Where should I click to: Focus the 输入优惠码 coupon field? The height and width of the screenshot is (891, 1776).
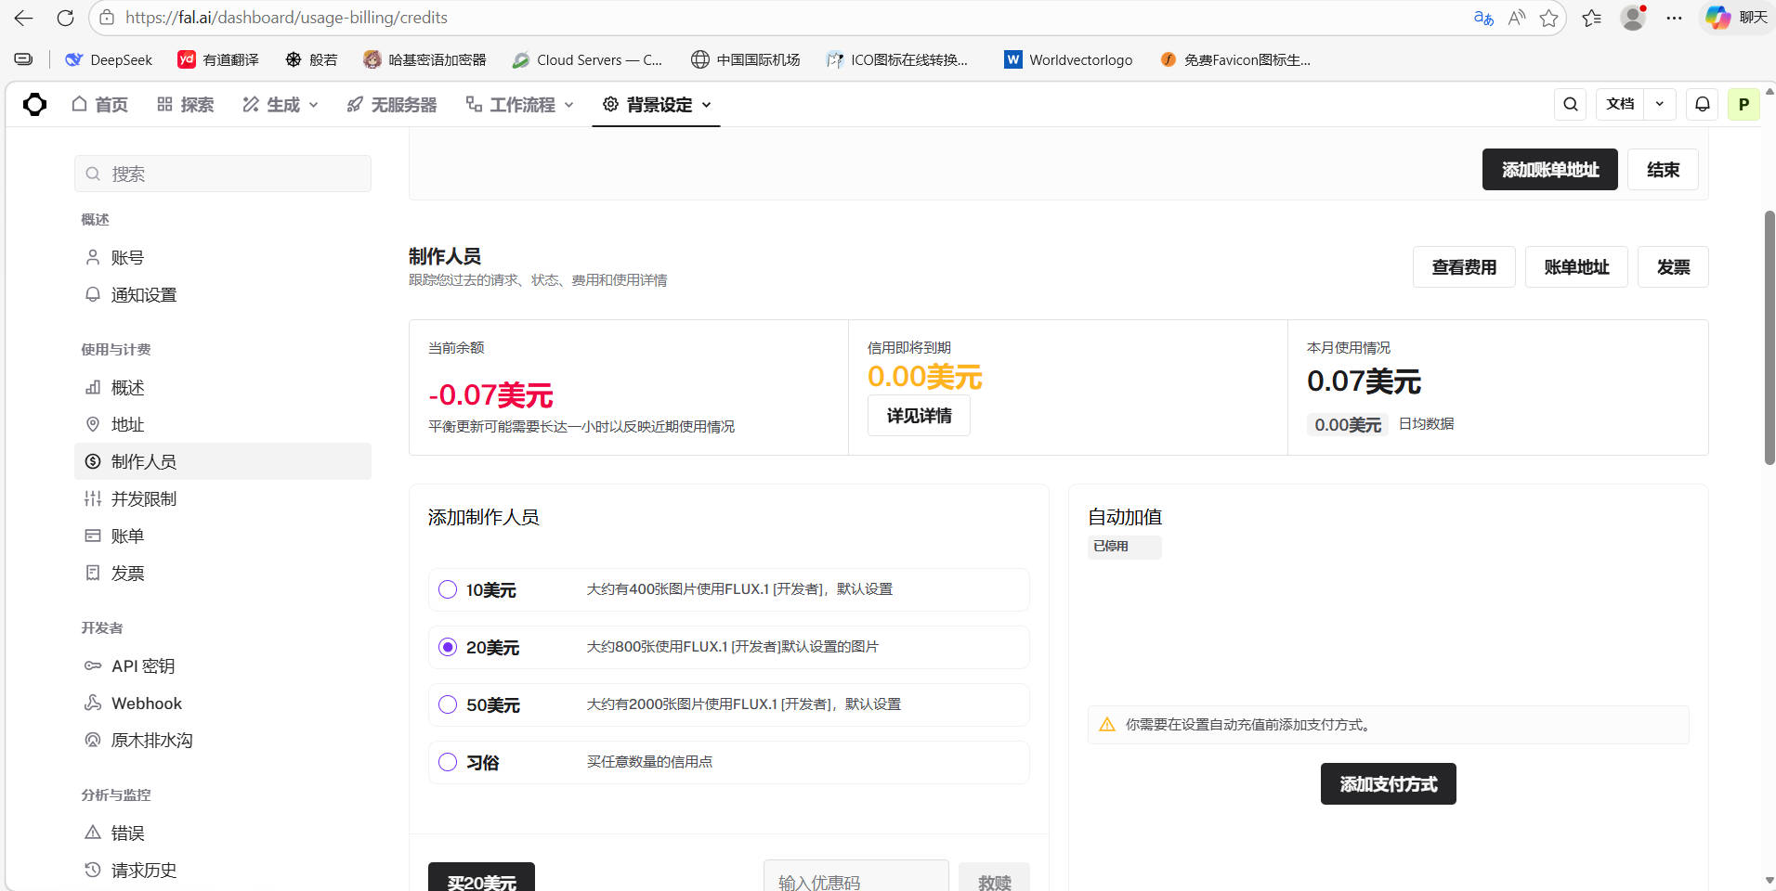855,882
